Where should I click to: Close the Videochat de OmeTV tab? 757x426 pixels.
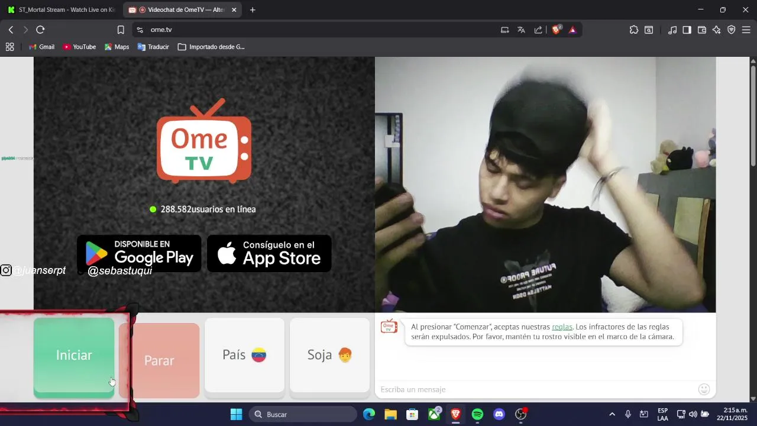coord(234,10)
